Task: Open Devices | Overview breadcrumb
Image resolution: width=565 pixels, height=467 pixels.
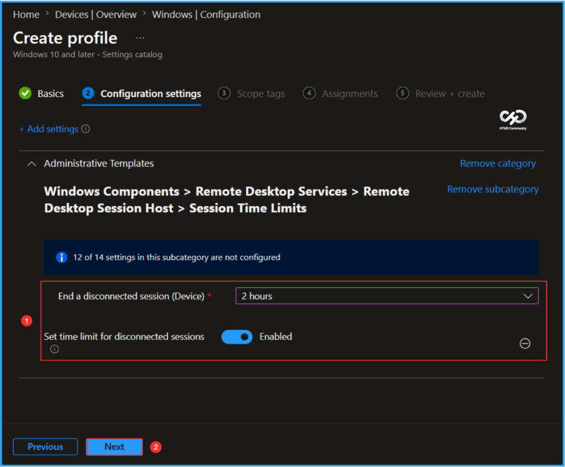Action: tap(96, 14)
